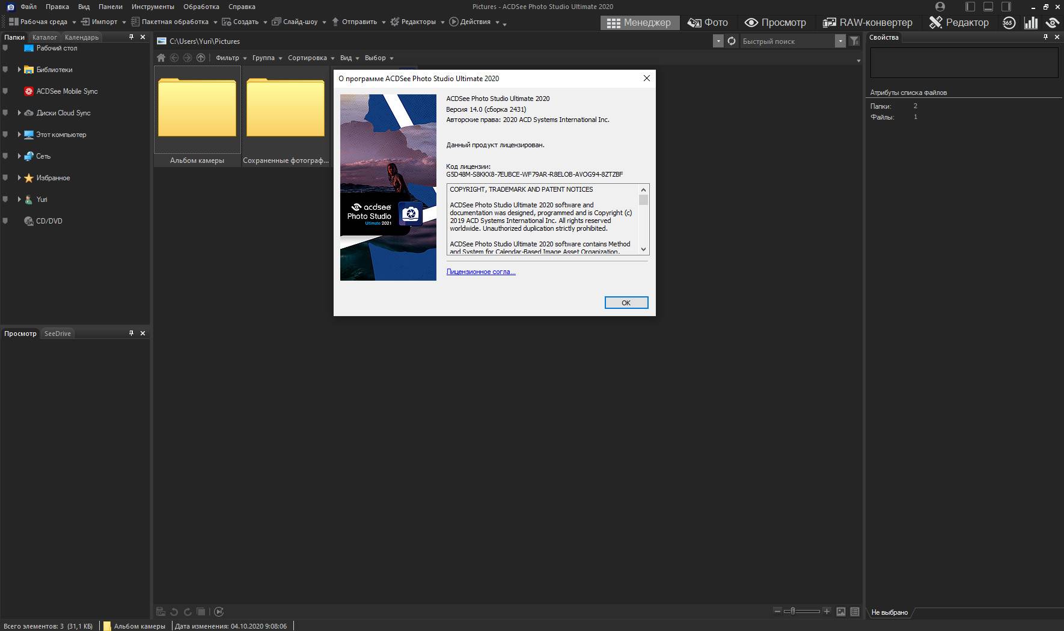The width and height of the screenshot is (1064, 631).
Task: Open the Обработка menu
Action: click(201, 7)
